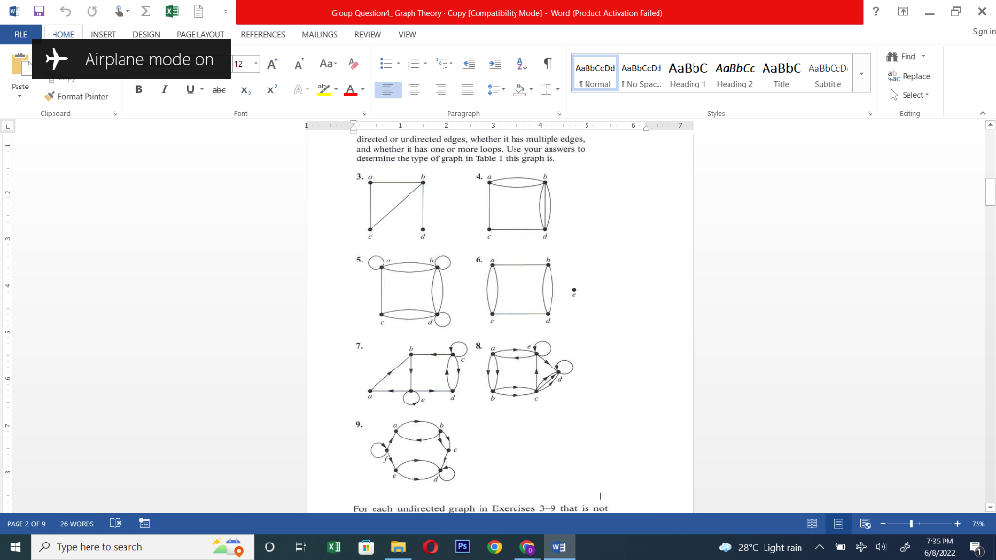Adjust the zoom slider

911,524
